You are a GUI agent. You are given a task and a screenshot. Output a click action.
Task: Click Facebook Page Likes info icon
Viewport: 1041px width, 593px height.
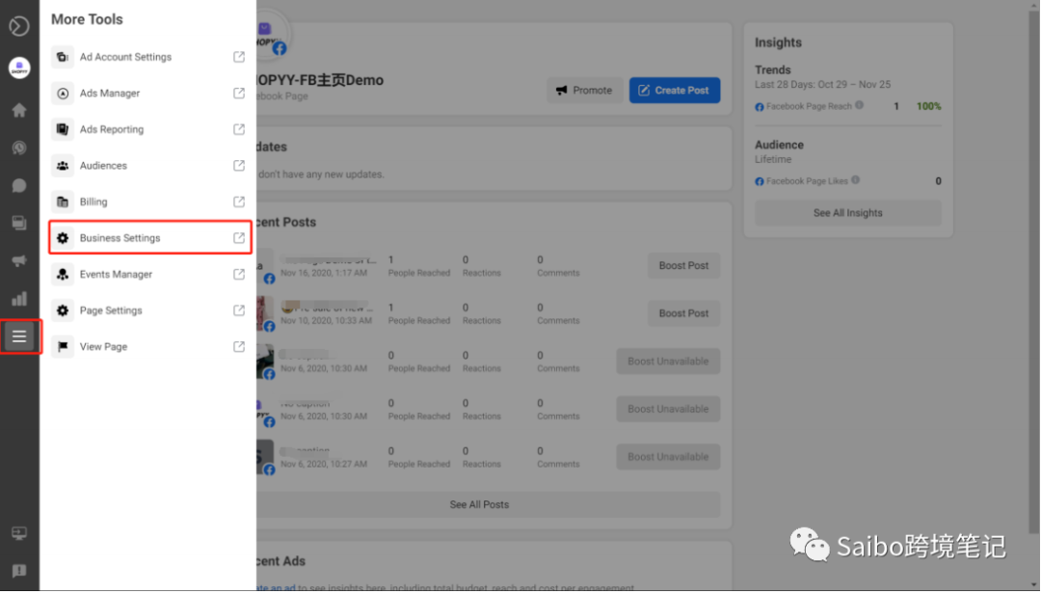[856, 180]
